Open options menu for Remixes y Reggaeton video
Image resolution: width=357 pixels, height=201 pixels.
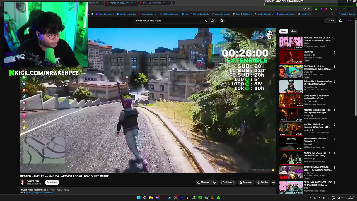tap(334, 38)
